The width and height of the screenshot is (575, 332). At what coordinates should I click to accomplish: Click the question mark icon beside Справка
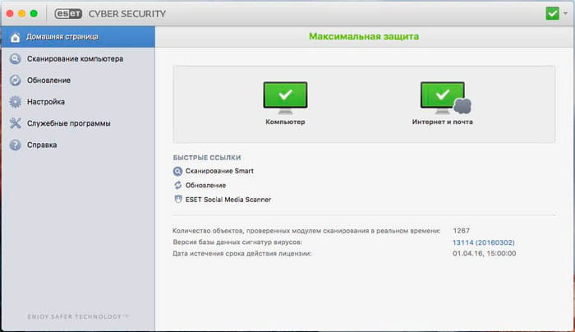[15, 145]
